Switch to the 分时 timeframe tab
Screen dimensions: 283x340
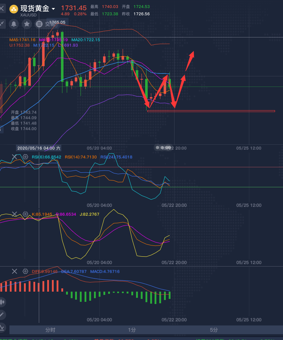click(x=50, y=330)
